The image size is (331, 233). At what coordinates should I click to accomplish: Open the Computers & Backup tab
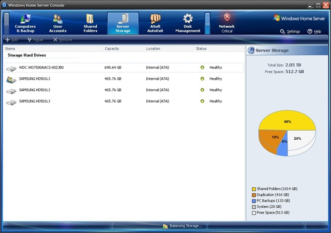click(x=25, y=23)
